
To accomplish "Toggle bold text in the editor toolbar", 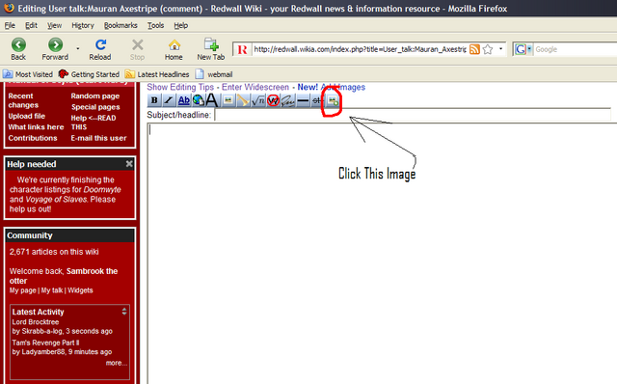I will pyautogui.click(x=154, y=100).
